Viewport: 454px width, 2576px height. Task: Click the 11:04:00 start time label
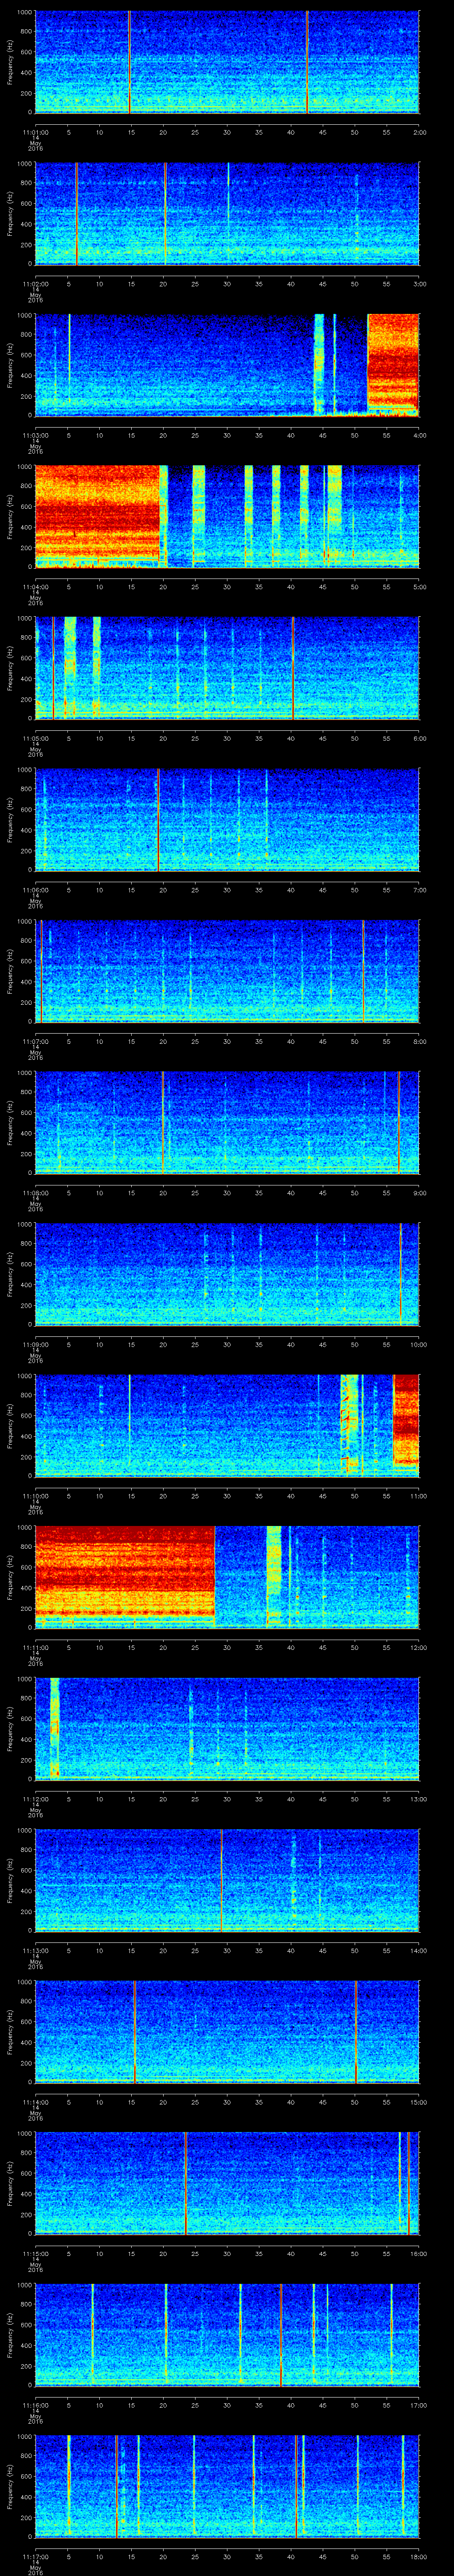tap(37, 587)
